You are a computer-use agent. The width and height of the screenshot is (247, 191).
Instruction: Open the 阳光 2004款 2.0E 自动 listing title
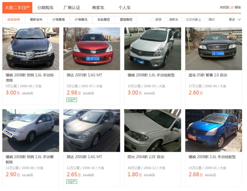click(x=146, y=157)
